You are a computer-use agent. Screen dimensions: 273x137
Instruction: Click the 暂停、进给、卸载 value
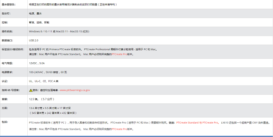(39, 23)
